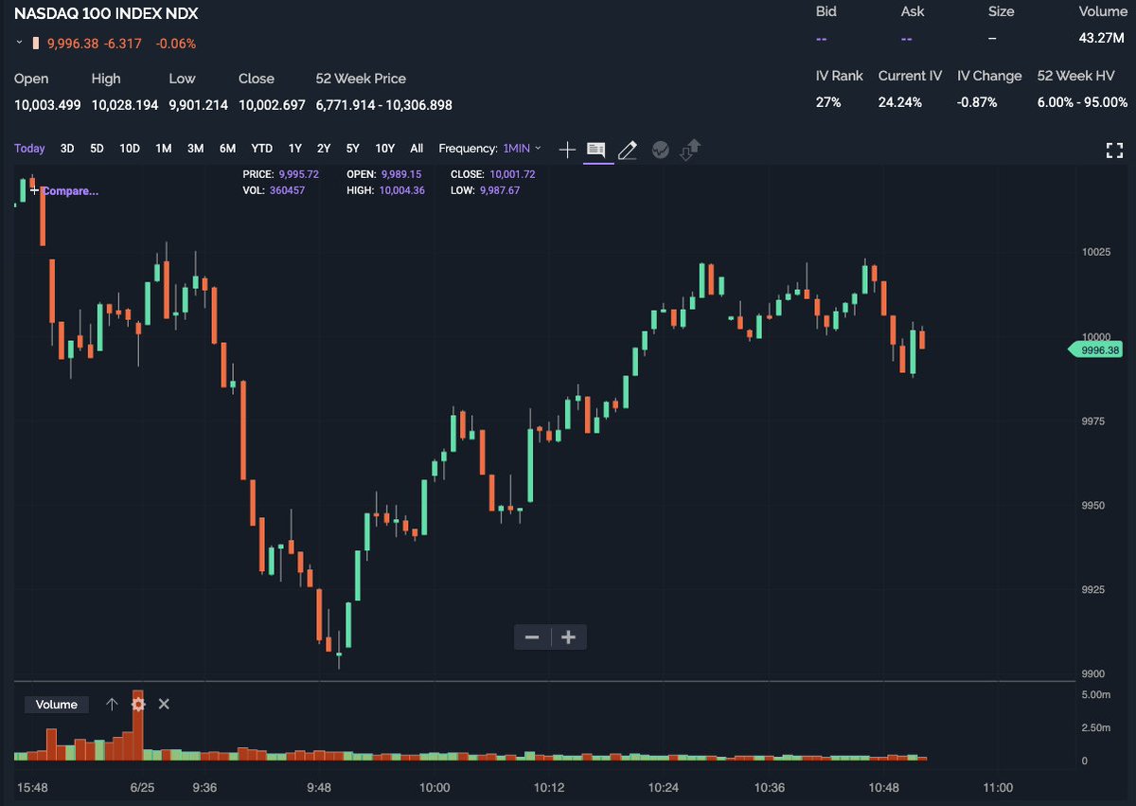Switch chart range to 3D
Viewport: 1136px width, 806px height.
tap(67, 149)
